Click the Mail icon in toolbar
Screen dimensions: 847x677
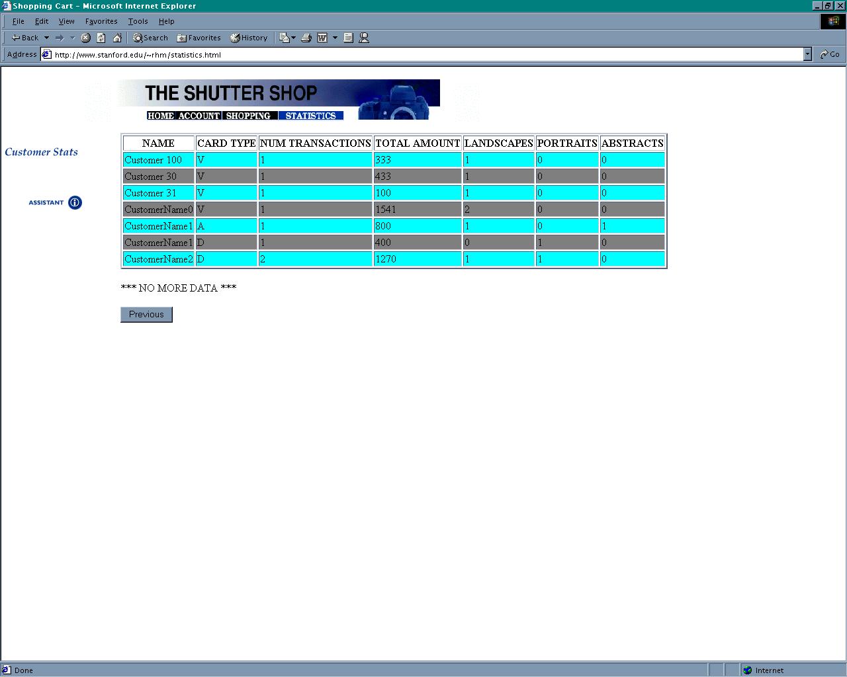coord(285,38)
